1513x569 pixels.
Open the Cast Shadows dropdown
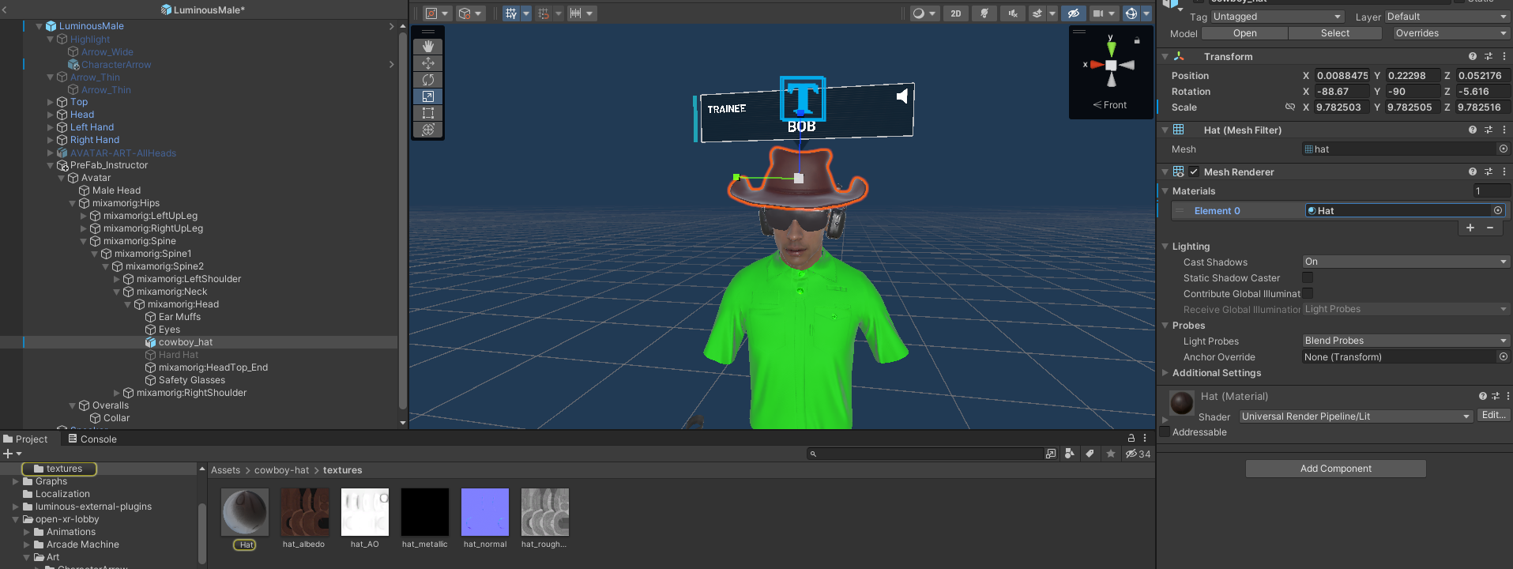point(1406,262)
